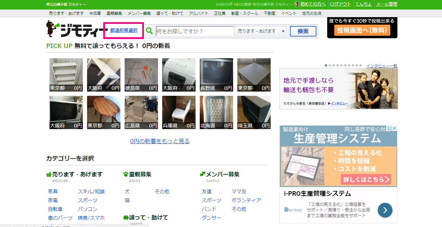Open the 長野県 television listing thumbnail
442x227 pixels.
[216, 74]
